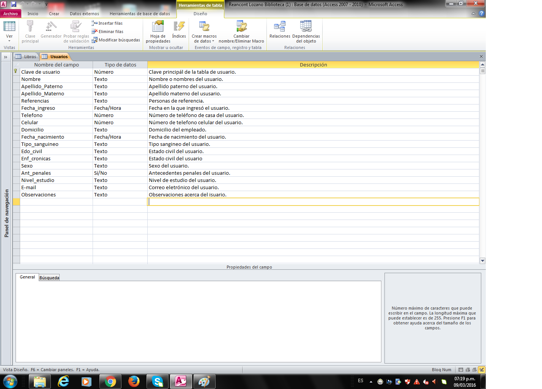Expand the Ver view dropdown
Image resolution: width=542 pixels, height=389 pixels.
9,41
